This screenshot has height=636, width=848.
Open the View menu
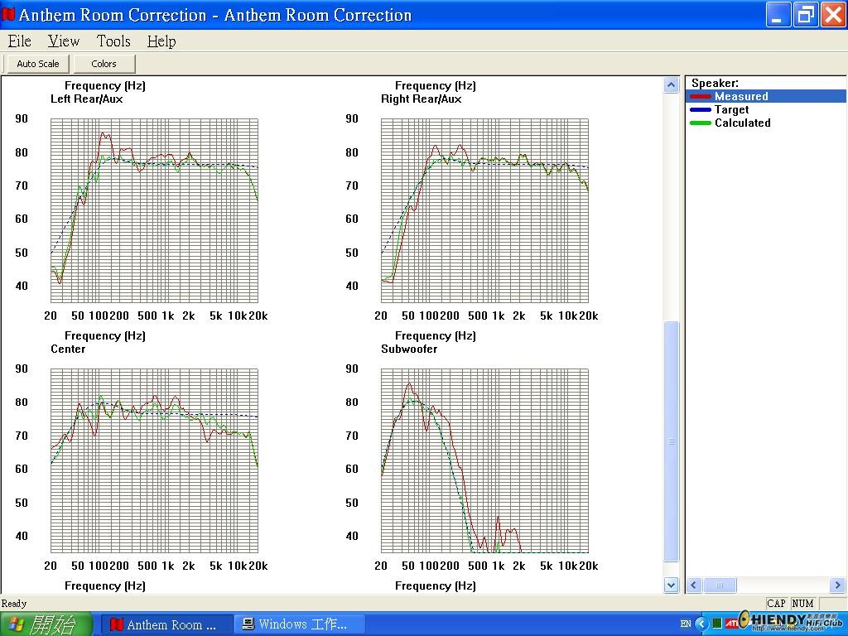[x=63, y=41]
